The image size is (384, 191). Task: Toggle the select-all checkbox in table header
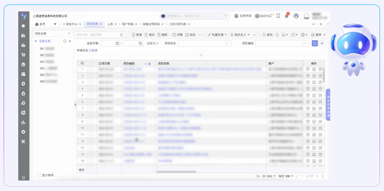pos(92,63)
